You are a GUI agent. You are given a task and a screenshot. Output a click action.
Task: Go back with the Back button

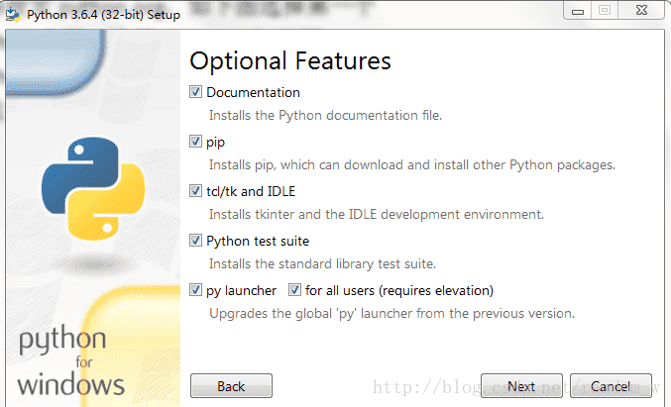pyautogui.click(x=231, y=386)
